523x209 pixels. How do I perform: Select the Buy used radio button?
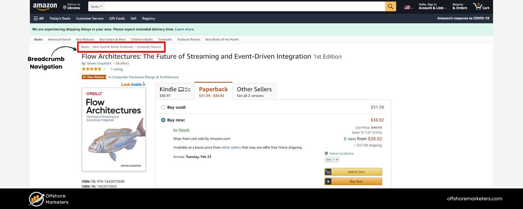[x=163, y=107]
